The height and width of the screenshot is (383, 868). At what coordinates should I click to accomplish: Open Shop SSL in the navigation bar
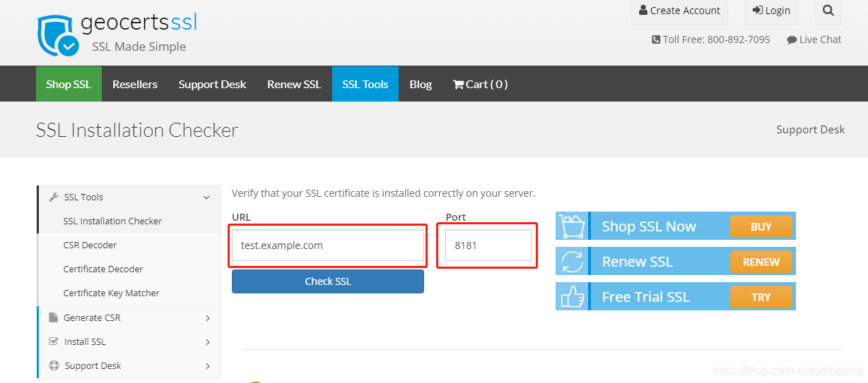[69, 84]
